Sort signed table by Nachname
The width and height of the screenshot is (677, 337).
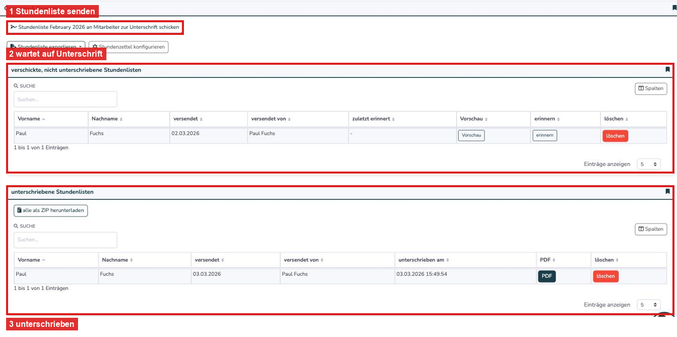pos(145,260)
